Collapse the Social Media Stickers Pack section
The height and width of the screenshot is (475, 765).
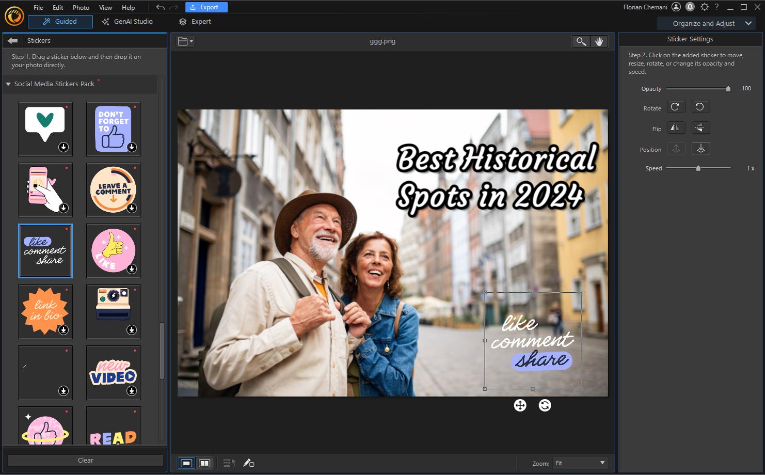[x=8, y=84]
